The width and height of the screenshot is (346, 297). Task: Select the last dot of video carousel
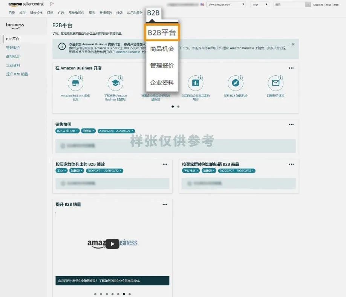(130, 294)
